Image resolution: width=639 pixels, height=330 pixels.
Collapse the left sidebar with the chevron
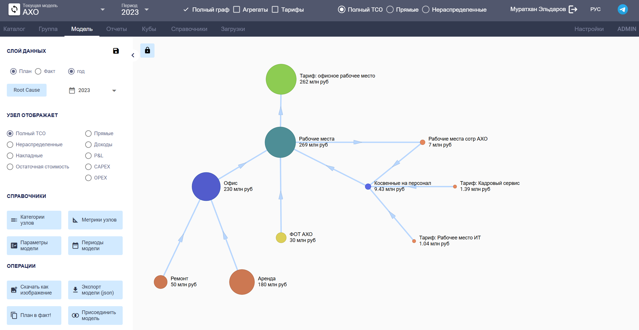click(x=133, y=55)
